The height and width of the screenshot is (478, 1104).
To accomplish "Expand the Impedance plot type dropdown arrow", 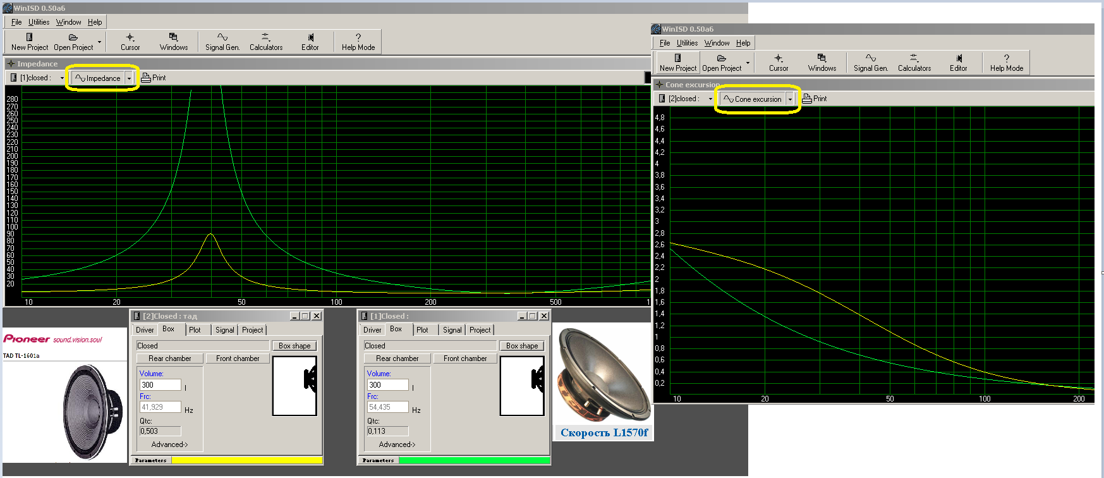I will 129,78.
